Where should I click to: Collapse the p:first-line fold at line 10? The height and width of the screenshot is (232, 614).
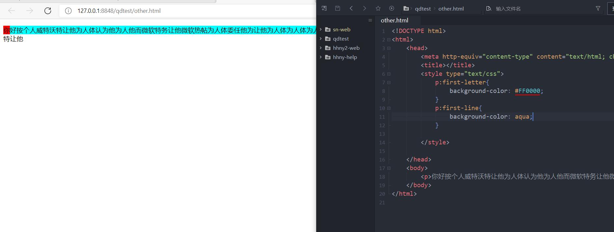tap(389, 108)
